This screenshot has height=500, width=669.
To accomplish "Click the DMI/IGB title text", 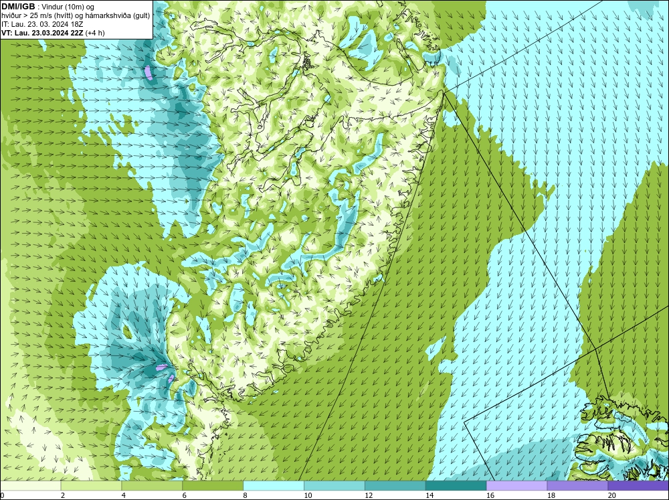I will pos(18,7).
